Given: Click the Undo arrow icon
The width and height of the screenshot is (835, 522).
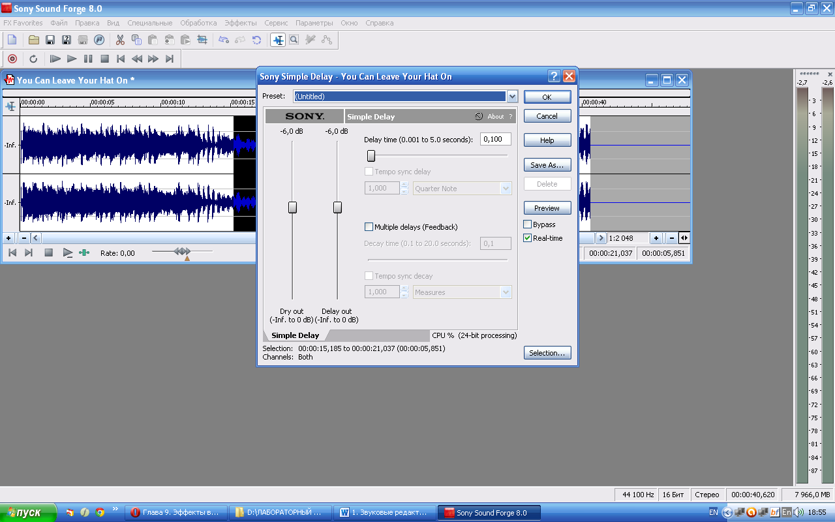Looking at the screenshot, I should coord(224,40).
